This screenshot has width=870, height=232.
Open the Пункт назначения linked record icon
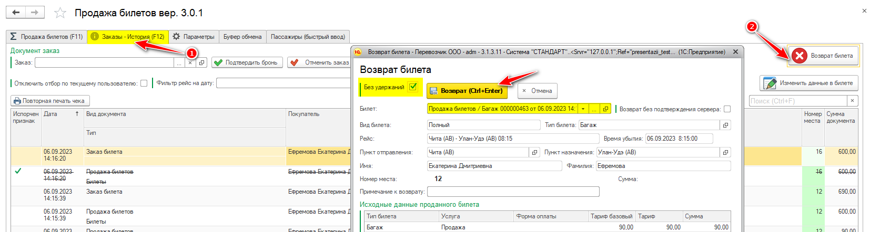[725, 152]
